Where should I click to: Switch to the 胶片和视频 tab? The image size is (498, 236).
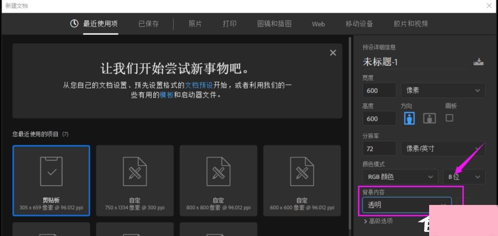click(411, 24)
